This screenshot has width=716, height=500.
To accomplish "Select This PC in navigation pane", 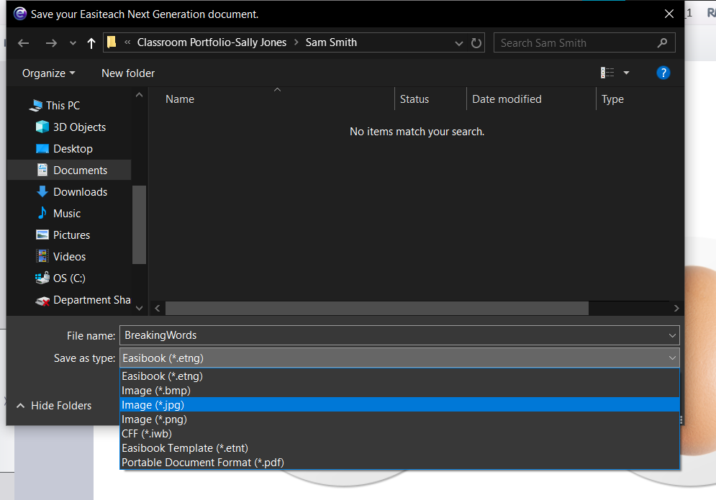I will (63, 106).
